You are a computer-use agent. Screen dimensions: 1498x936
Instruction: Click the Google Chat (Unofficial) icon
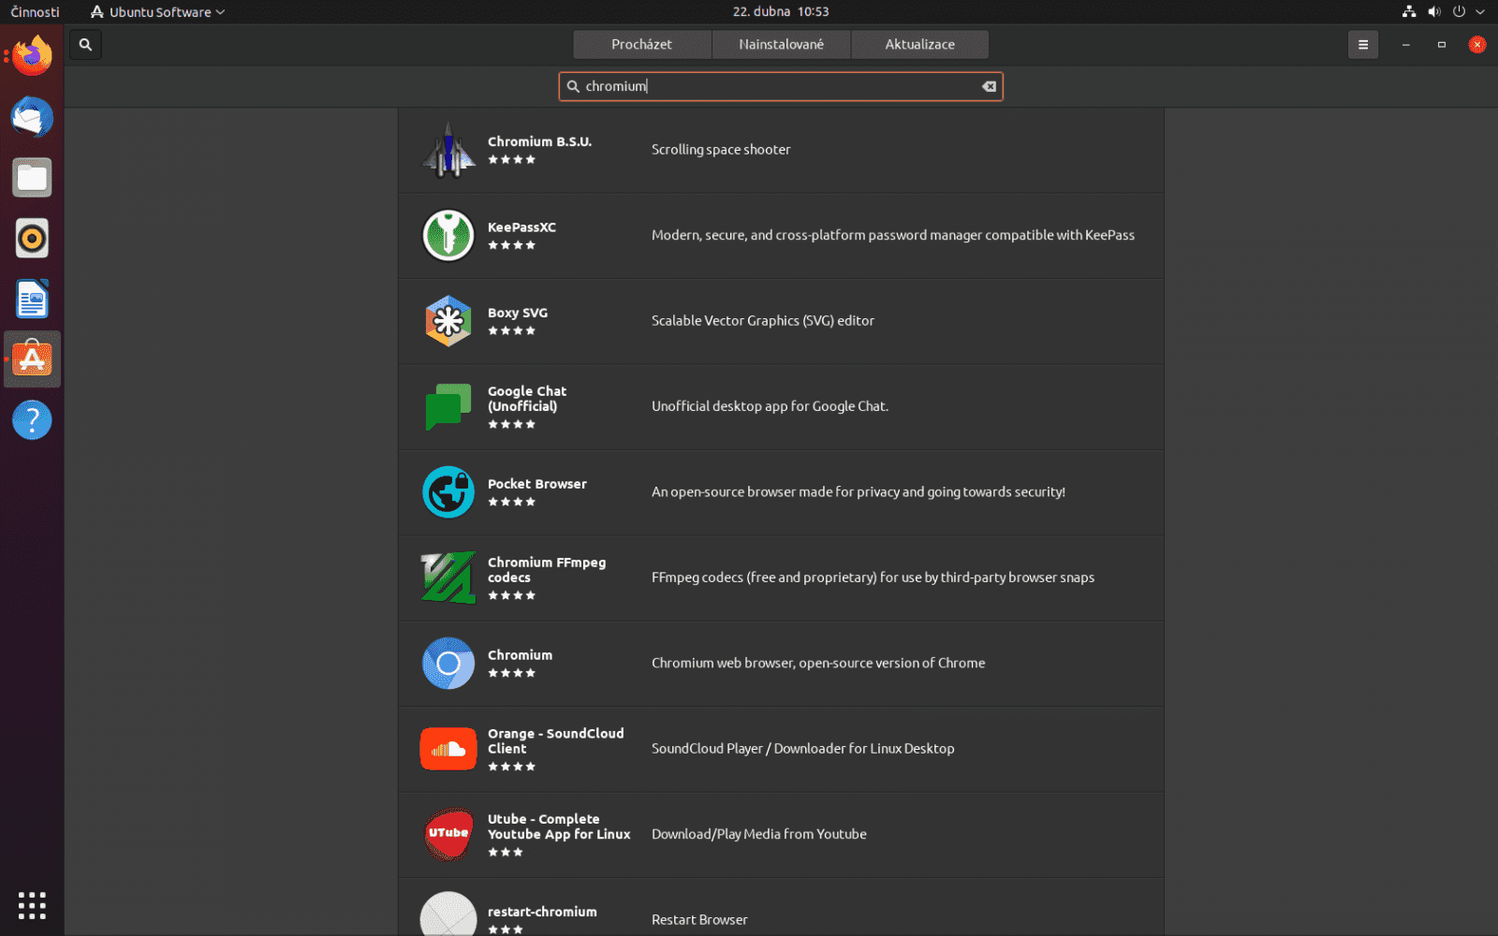448,406
